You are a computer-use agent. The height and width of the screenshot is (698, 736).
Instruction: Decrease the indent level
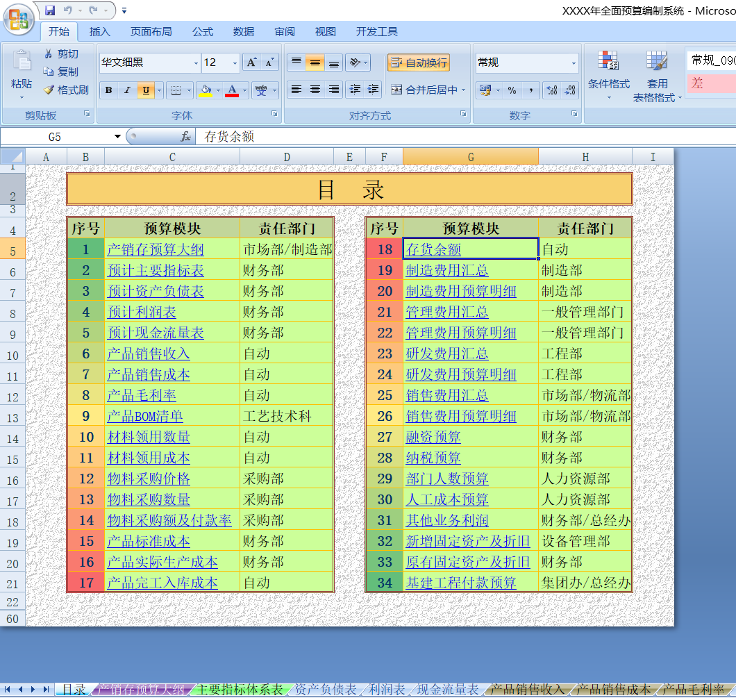tap(356, 89)
